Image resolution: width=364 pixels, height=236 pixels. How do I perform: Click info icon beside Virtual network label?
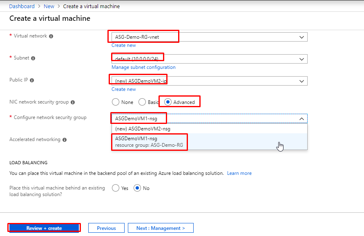click(51, 36)
